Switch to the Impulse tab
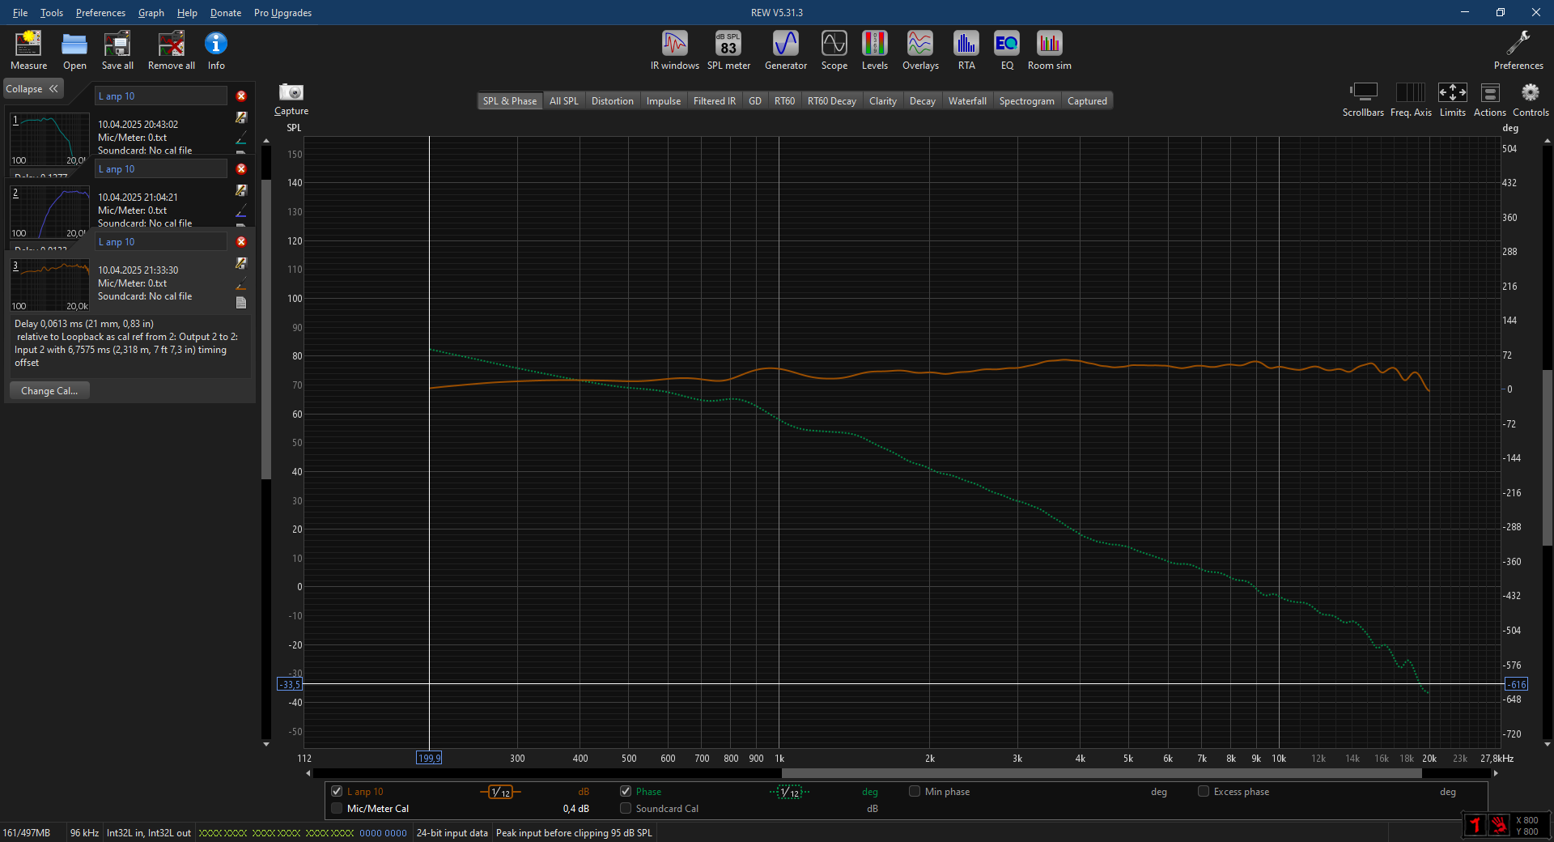 664,100
